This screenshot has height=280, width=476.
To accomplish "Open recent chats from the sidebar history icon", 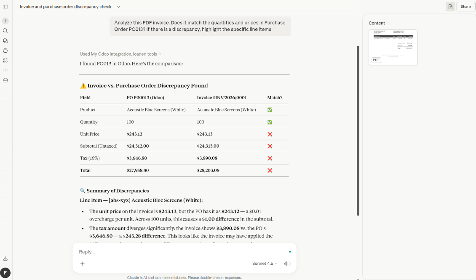I will coord(5,40).
